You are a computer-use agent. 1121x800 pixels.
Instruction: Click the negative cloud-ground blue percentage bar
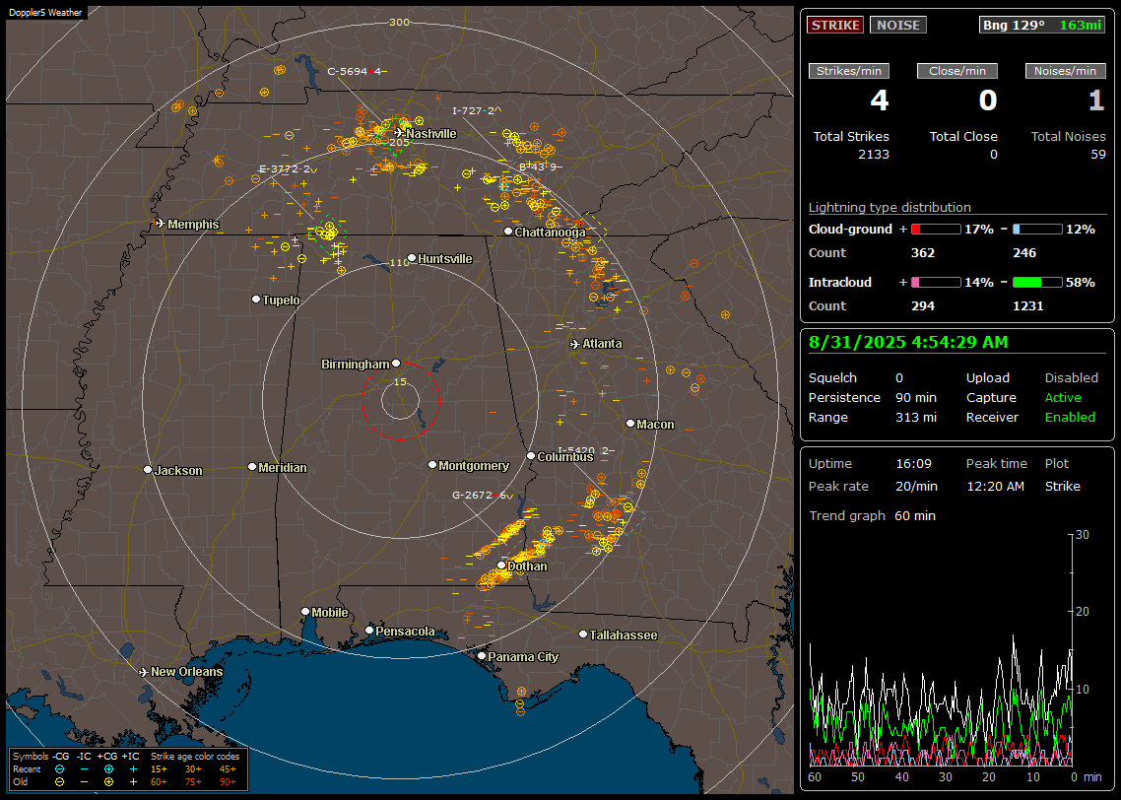[x=1037, y=230]
